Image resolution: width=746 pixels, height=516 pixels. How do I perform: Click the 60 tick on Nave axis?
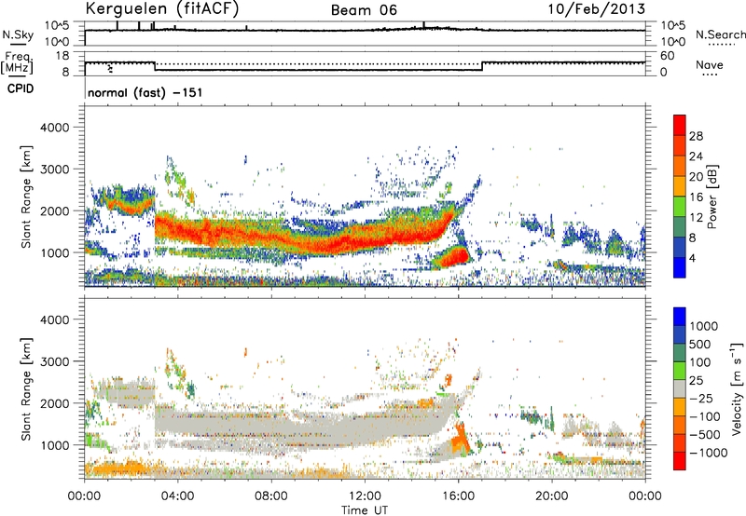pyautogui.click(x=667, y=56)
